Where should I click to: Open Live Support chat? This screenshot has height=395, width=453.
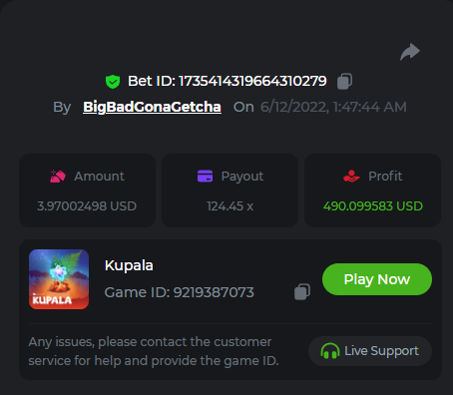pyautogui.click(x=370, y=351)
